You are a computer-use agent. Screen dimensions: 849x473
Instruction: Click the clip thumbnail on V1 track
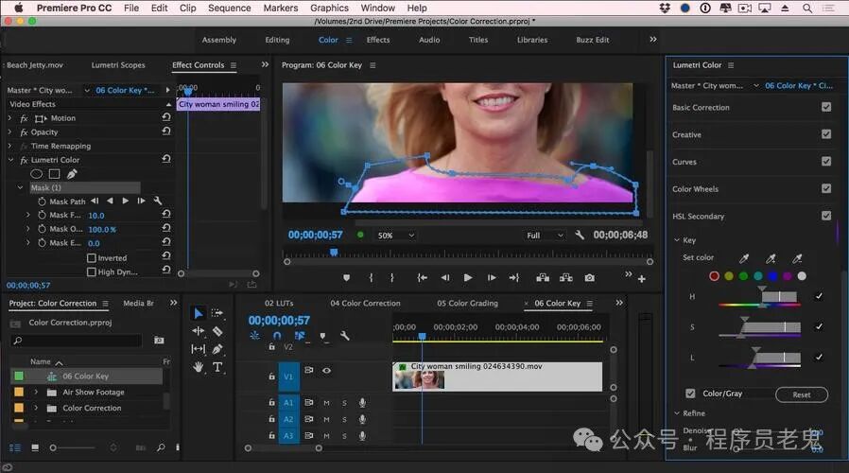coord(420,379)
